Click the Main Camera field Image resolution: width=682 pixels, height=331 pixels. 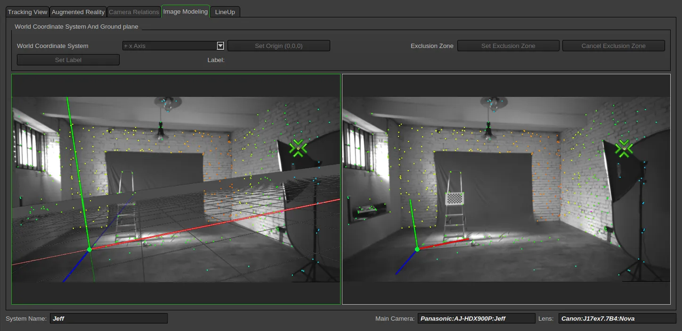pyautogui.click(x=477, y=318)
